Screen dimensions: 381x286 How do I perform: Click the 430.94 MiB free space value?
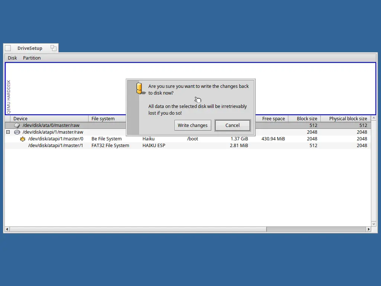[273, 139]
